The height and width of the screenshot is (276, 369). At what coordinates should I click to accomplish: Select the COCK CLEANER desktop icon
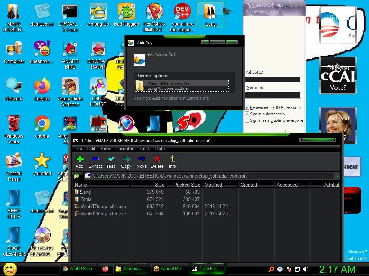pyautogui.click(x=14, y=242)
